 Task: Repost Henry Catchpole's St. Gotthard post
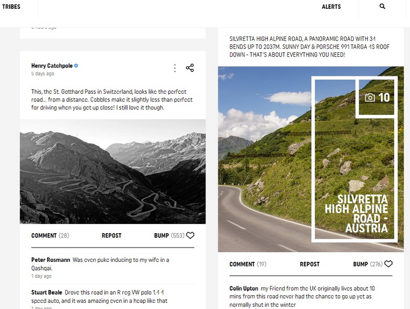coord(111,236)
